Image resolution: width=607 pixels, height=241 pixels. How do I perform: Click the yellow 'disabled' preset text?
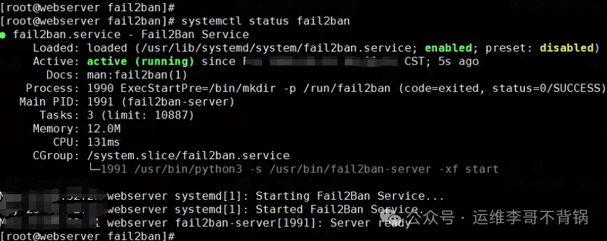(x=567, y=48)
